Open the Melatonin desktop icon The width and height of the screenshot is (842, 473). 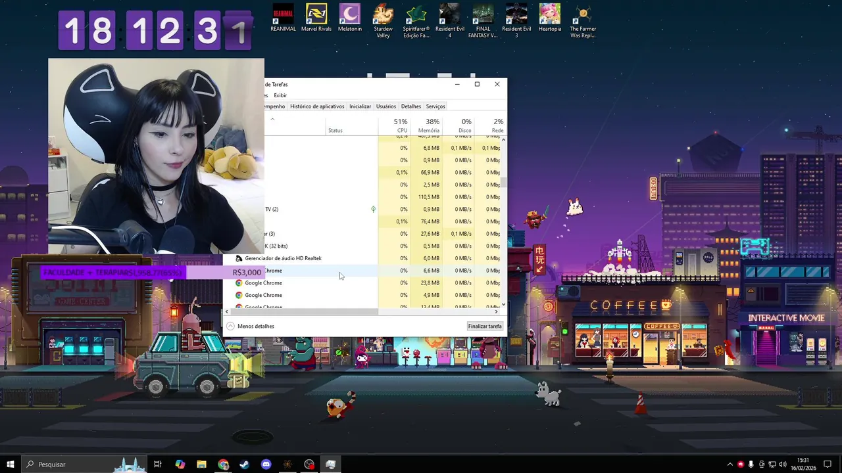point(350,18)
